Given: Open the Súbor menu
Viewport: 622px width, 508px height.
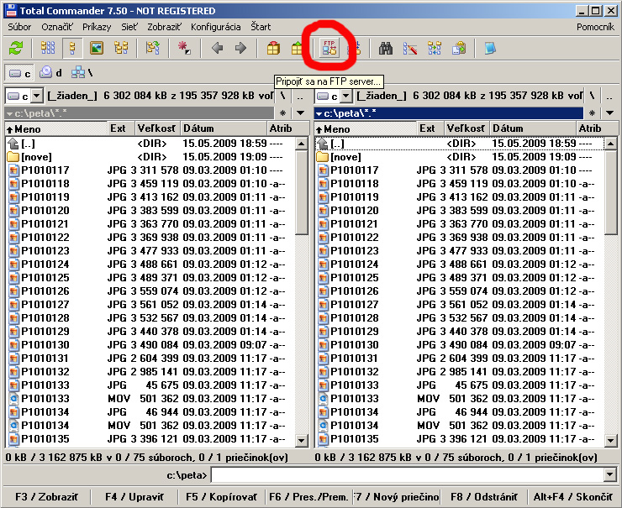Looking at the screenshot, I should tap(19, 27).
